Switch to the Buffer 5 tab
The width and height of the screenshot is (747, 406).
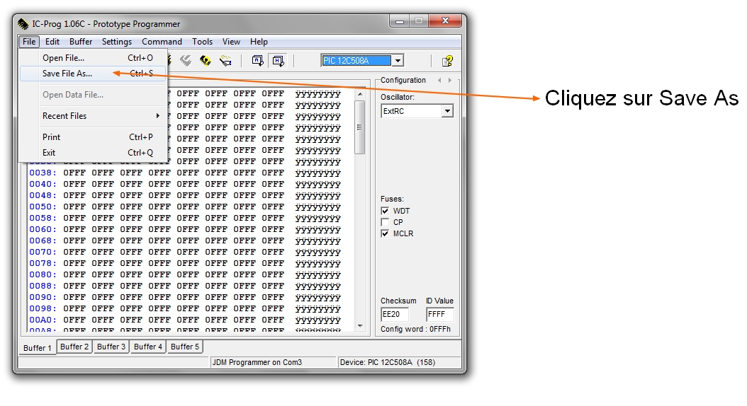point(185,347)
